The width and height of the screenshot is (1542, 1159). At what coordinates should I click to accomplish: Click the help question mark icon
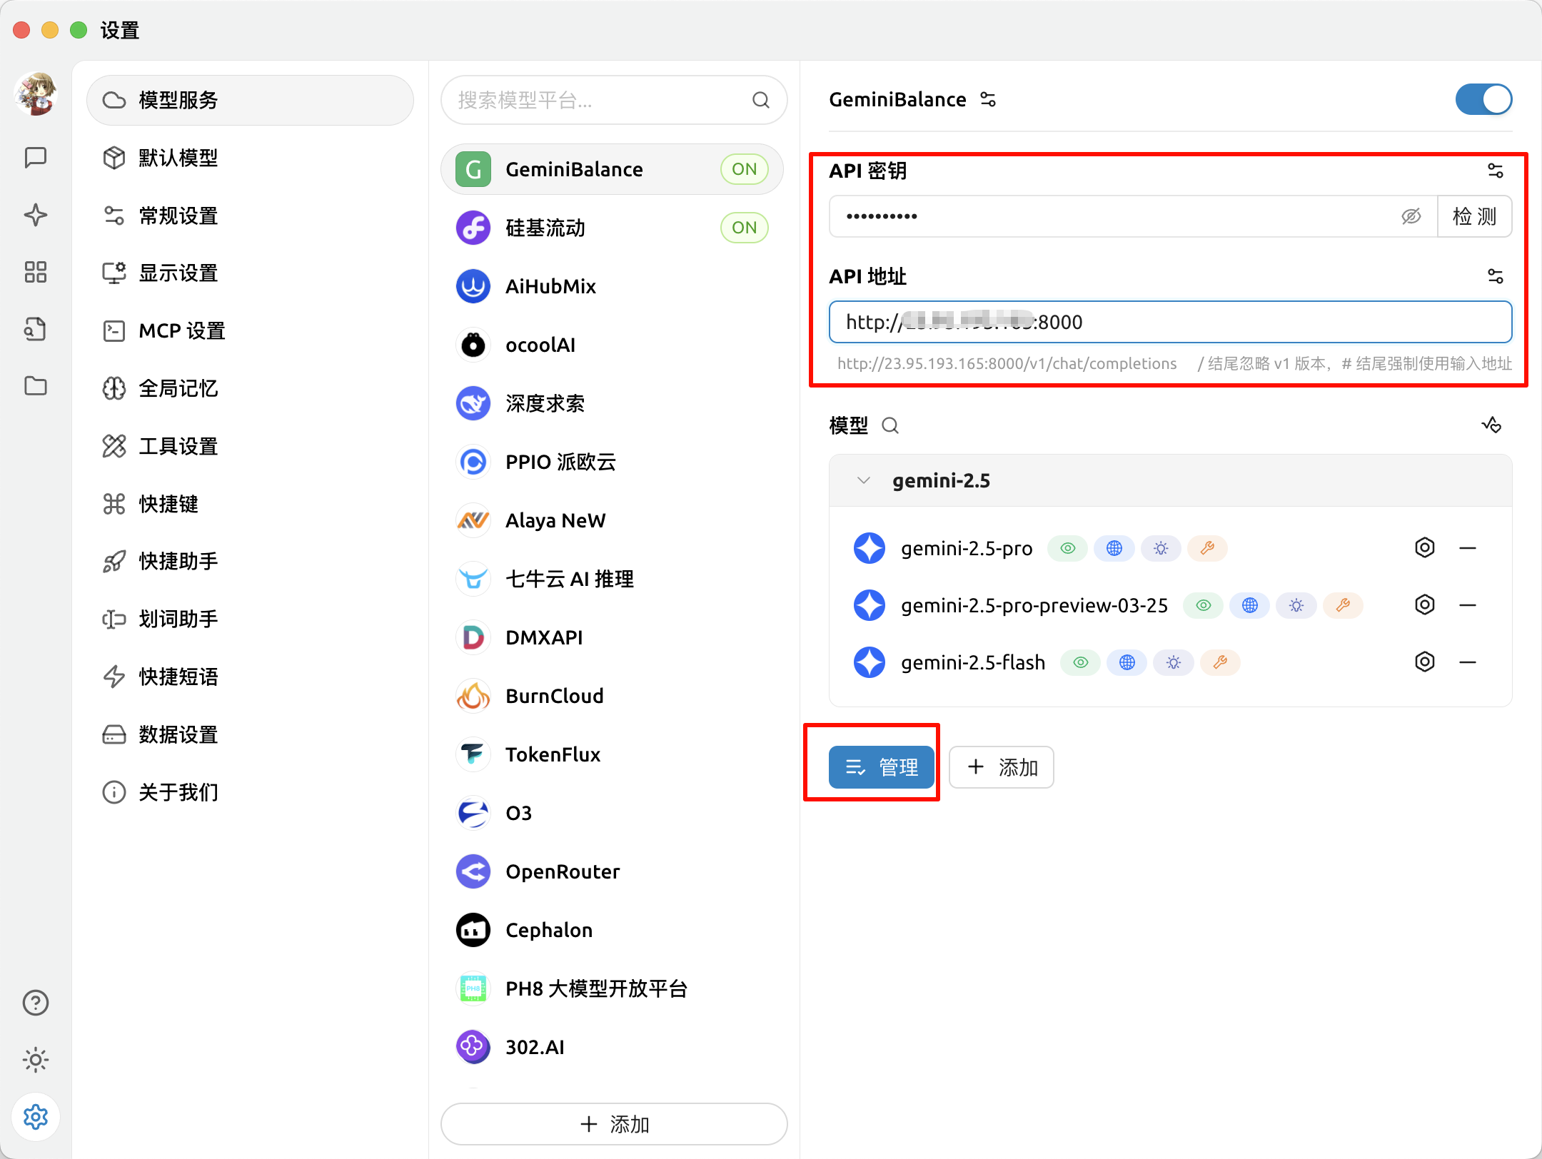(x=35, y=1003)
